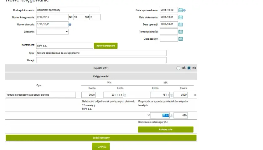Open calendar for Data operacji
Screen dimensions: 263x150
(x=180, y=24)
